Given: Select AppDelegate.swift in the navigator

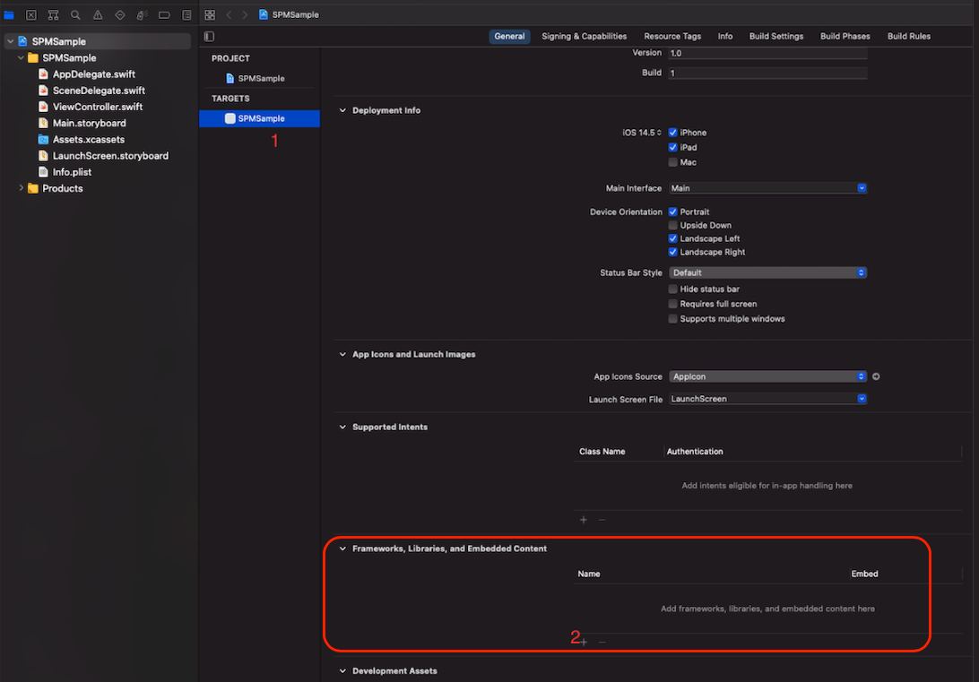Looking at the screenshot, I should tap(93, 74).
